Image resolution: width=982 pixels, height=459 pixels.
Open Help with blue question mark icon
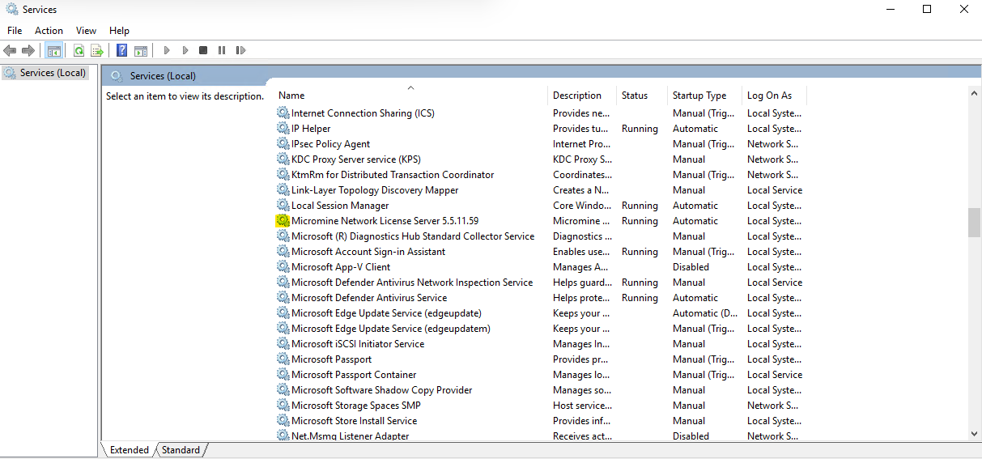pyautogui.click(x=121, y=50)
